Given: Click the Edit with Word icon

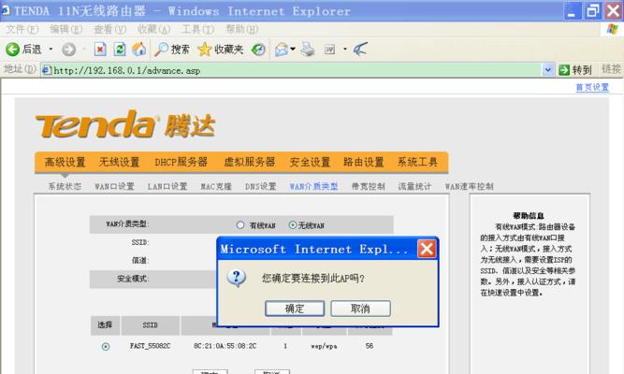Looking at the screenshot, I should (x=329, y=50).
